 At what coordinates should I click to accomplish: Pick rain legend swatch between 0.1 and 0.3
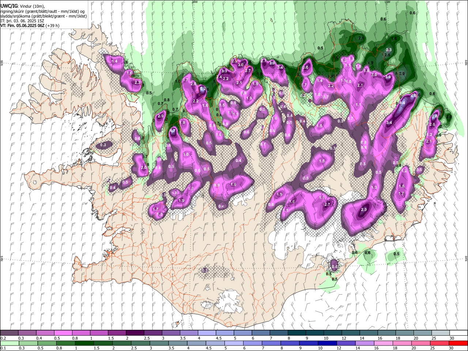pyautogui.click(x=10, y=343)
